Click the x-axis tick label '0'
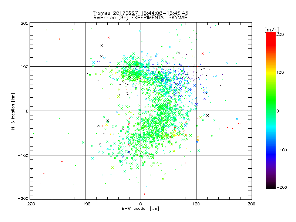Viewport: 296px width, 222px height. point(141,204)
